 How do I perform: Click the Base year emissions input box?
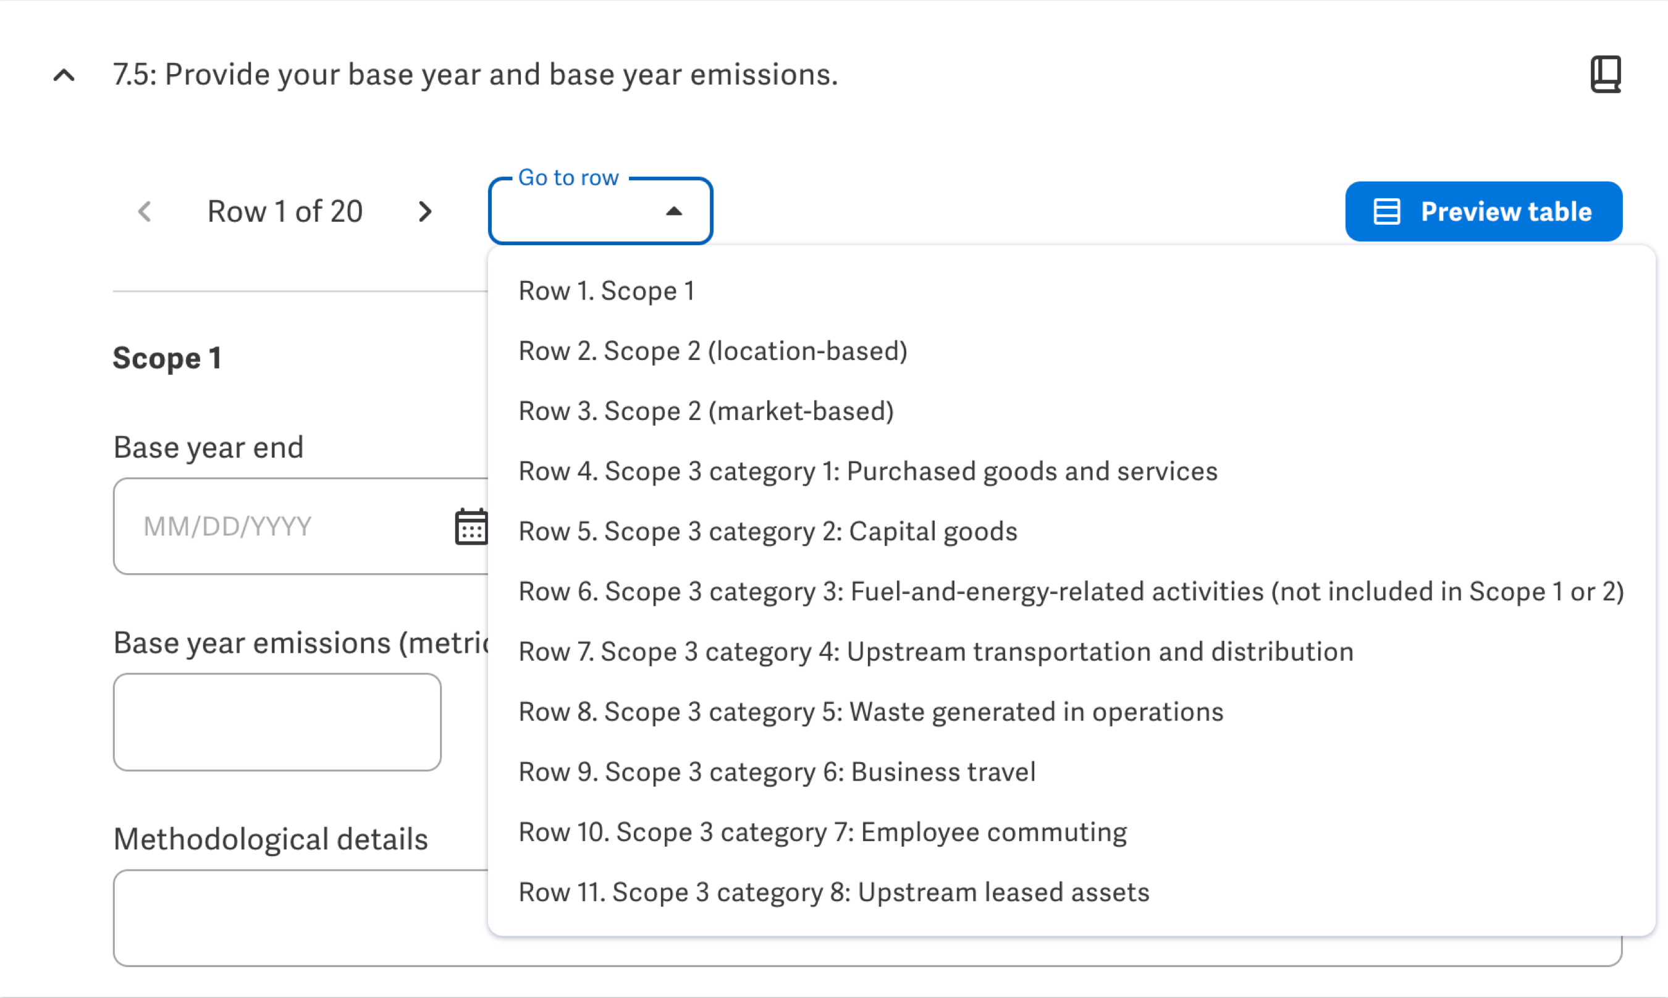pos(277,721)
